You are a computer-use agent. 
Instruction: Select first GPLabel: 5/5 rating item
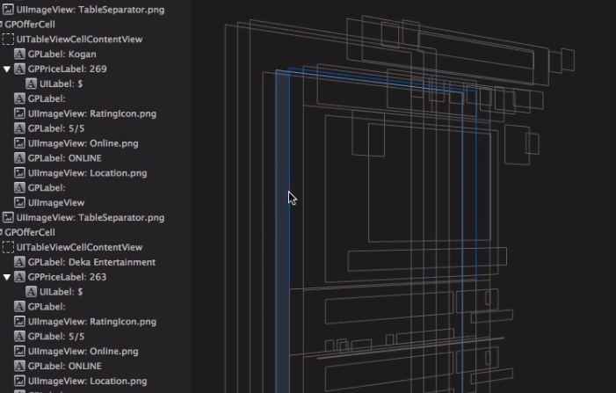click(55, 128)
